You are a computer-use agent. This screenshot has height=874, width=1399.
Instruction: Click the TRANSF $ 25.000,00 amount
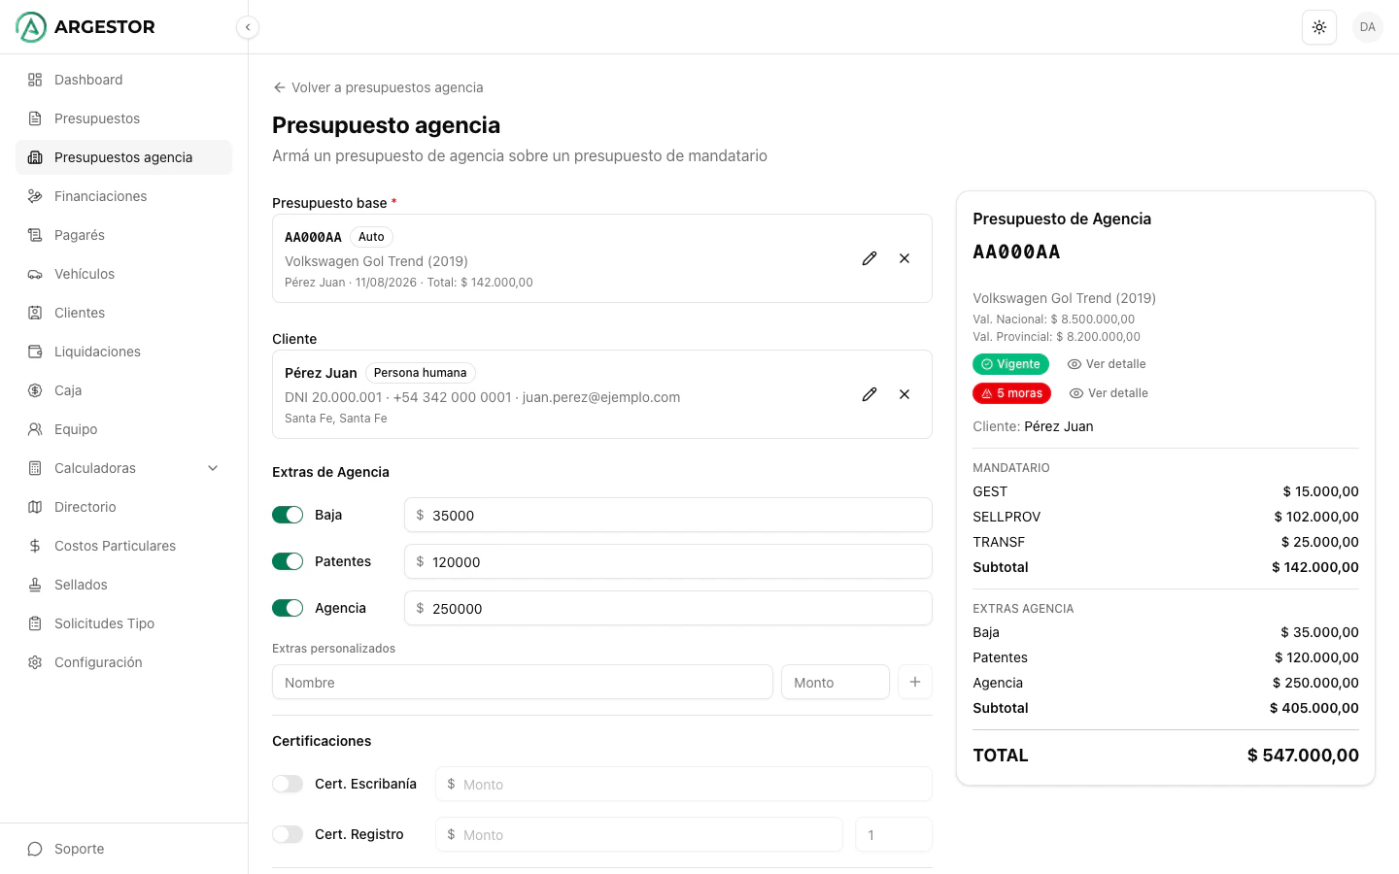point(1319,542)
